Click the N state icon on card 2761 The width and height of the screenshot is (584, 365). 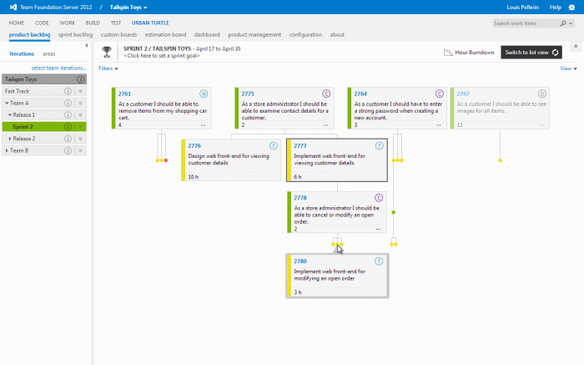pos(204,94)
